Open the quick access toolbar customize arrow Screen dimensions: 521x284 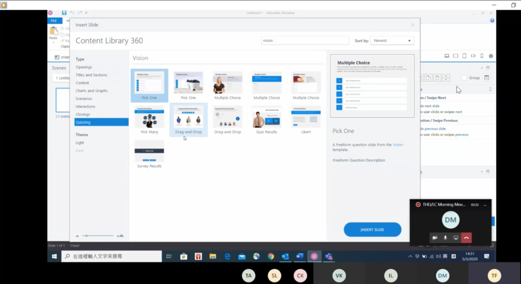click(86, 13)
